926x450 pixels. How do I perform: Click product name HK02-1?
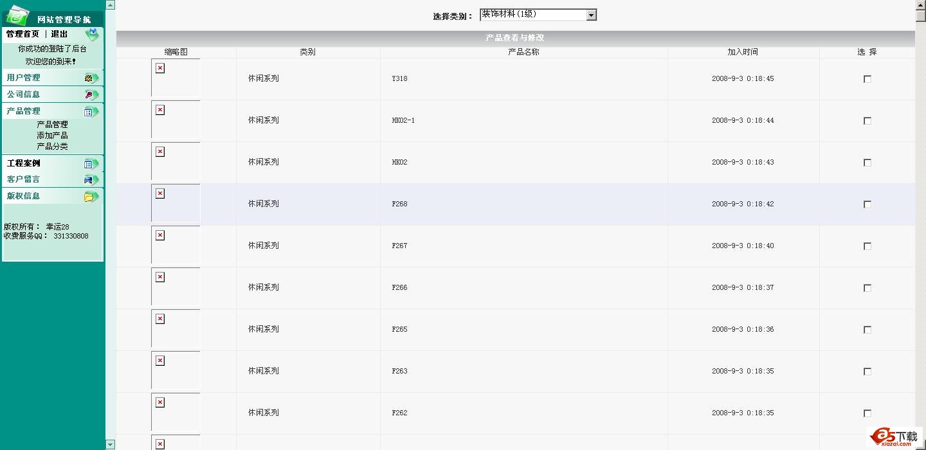click(403, 121)
